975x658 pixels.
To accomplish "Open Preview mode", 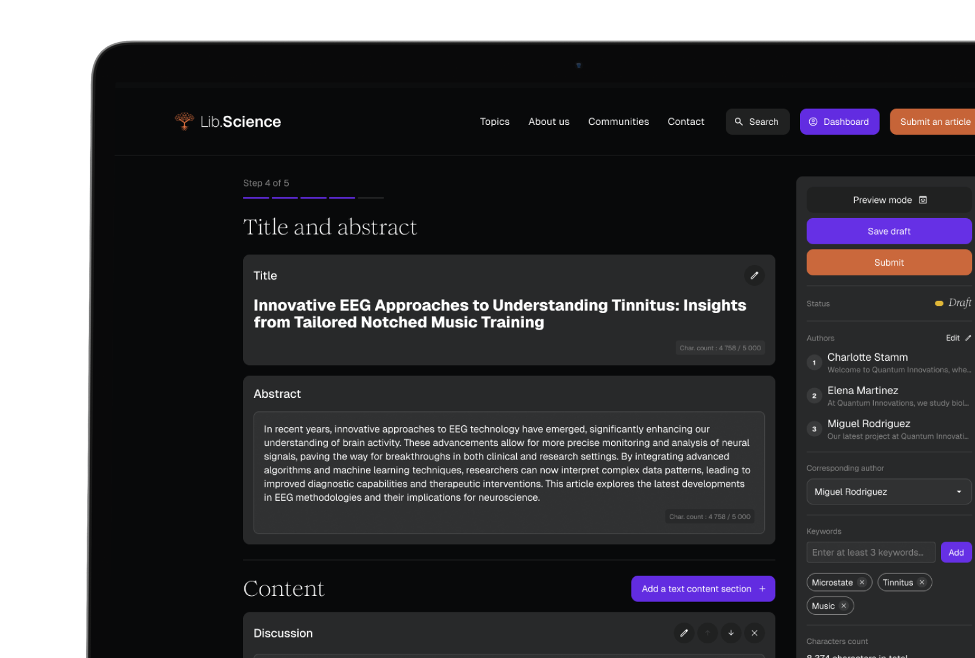I will 888,200.
